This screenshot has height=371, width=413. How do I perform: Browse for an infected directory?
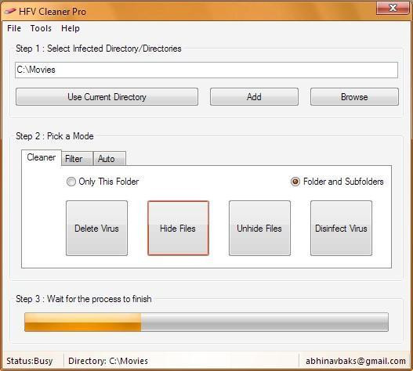click(x=354, y=97)
